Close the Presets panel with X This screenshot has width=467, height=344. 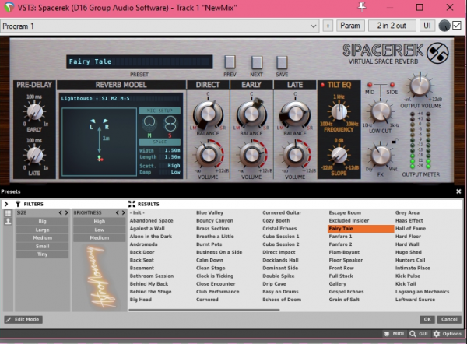(458, 191)
